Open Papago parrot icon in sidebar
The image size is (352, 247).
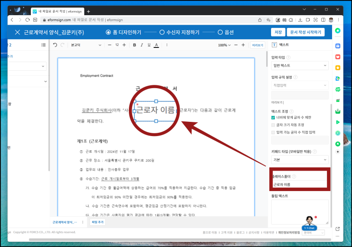338,79
